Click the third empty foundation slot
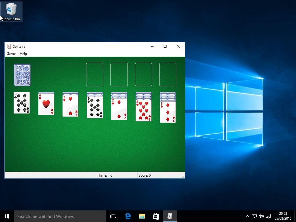The width and height of the screenshot is (296, 222). coord(143,75)
